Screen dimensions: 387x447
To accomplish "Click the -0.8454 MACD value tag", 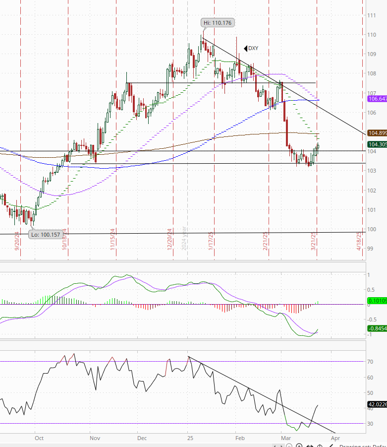I will tap(377, 328).
